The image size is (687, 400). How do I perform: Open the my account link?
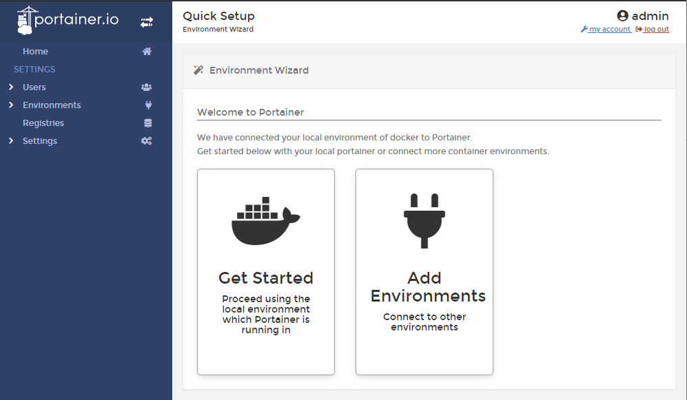(609, 30)
